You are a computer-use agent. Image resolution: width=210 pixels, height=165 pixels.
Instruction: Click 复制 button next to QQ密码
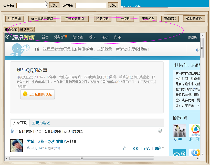pyautogui.click(x=113, y=5)
